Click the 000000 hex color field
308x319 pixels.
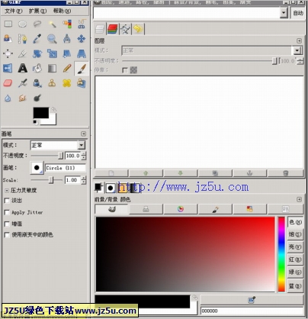pyautogui.click(x=252, y=311)
